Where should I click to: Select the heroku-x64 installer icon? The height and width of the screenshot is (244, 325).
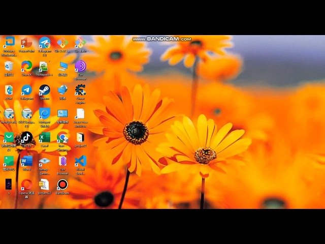pyautogui.click(x=9, y=116)
